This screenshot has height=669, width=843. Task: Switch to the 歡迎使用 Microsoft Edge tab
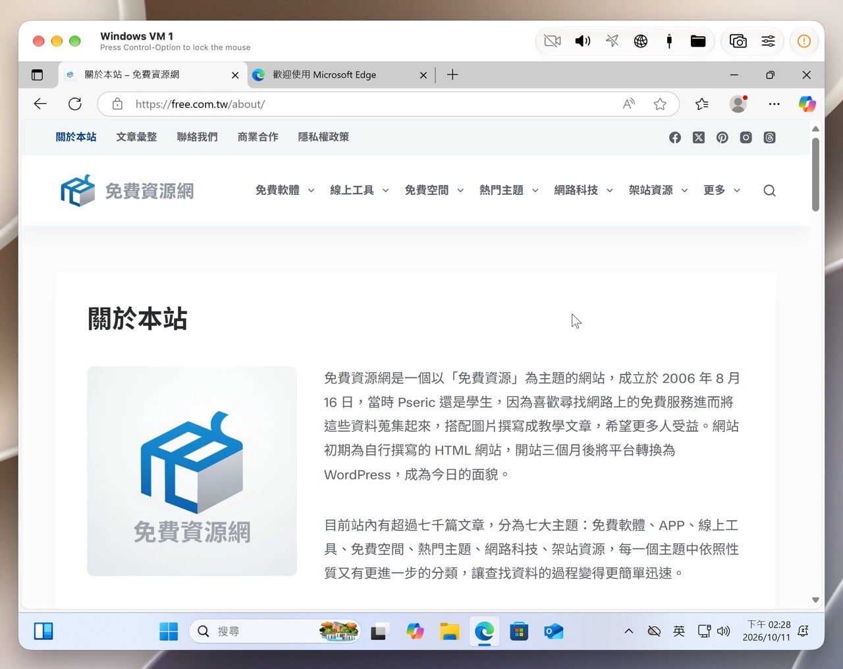coord(340,75)
